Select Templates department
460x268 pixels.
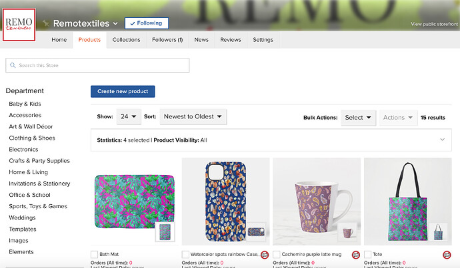23,229
